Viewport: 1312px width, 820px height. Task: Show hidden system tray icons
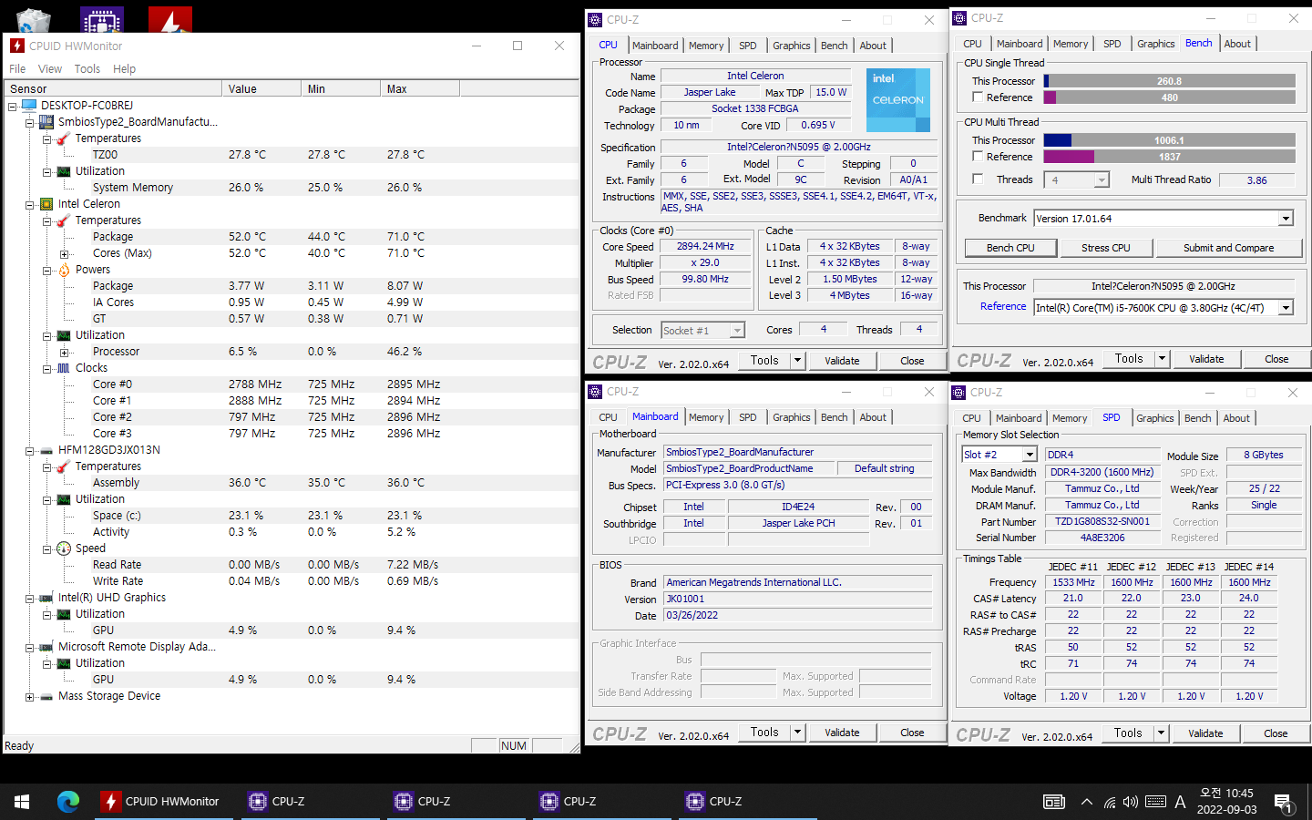(x=1086, y=802)
